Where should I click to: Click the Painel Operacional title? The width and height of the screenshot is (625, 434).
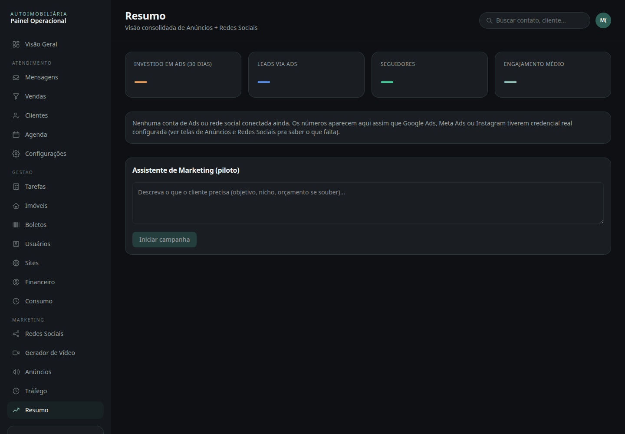[x=38, y=21]
